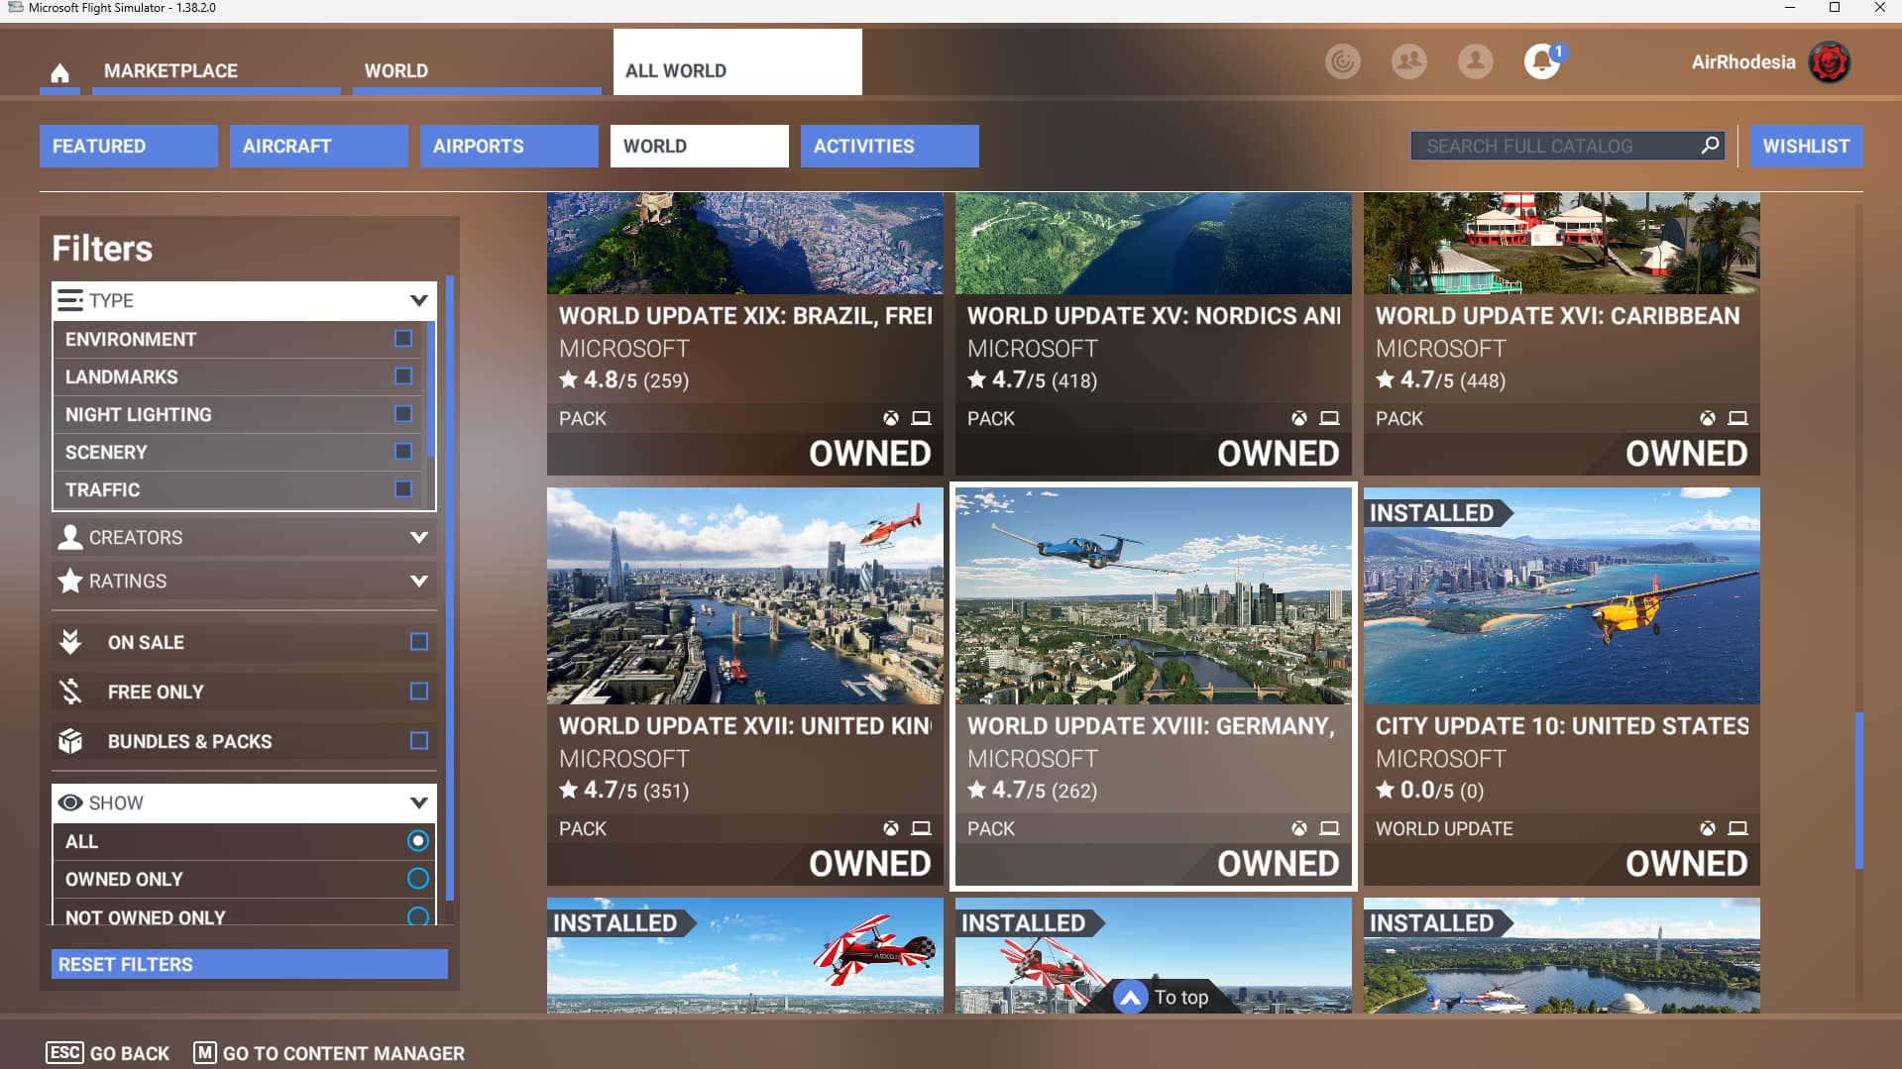Image resolution: width=1902 pixels, height=1069 pixels.
Task: Click the search magnifier icon
Action: point(1710,146)
